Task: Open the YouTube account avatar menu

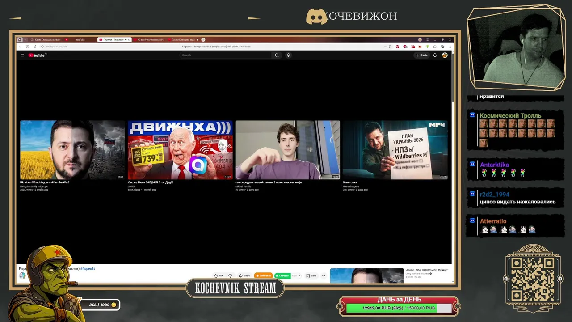Action: [445, 55]
